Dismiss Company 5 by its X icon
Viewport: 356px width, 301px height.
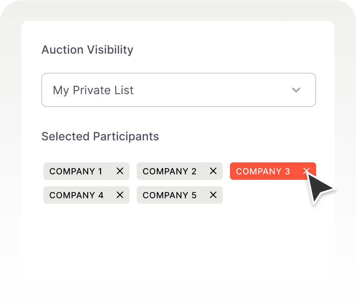coord(213,195)
